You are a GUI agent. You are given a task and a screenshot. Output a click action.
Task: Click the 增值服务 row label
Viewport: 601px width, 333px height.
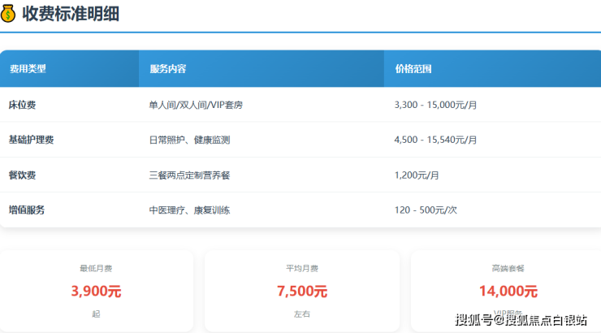[x=26, y=210]
